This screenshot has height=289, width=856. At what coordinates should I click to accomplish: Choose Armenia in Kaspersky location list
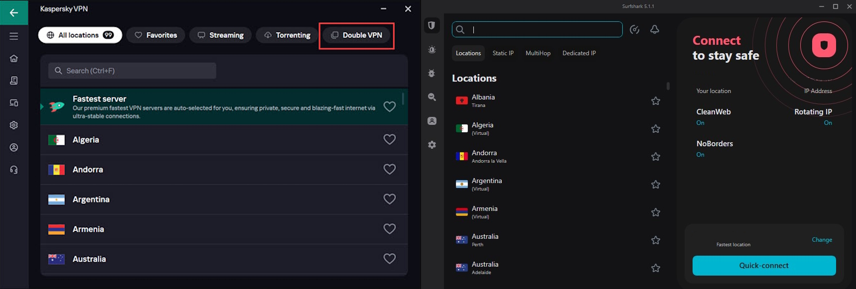pos(224,229)
